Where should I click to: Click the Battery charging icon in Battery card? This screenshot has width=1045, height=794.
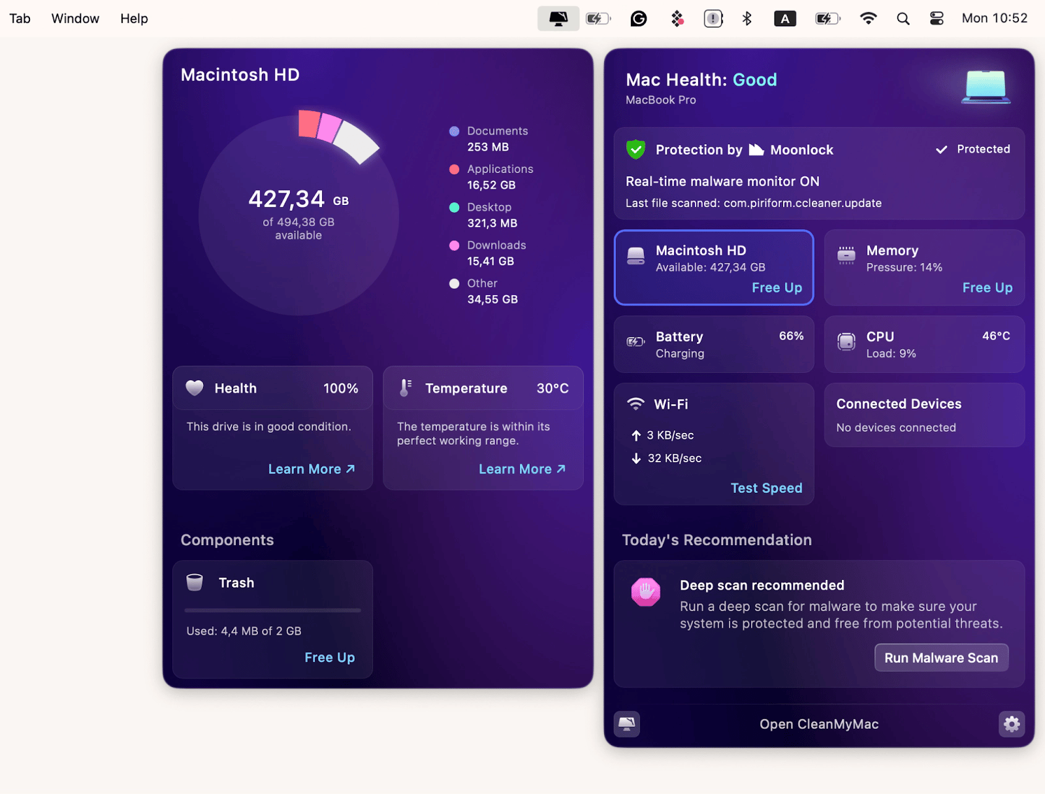tap(635, 341)
